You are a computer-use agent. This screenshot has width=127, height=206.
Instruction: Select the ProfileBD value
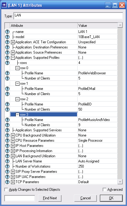(85, 104)
